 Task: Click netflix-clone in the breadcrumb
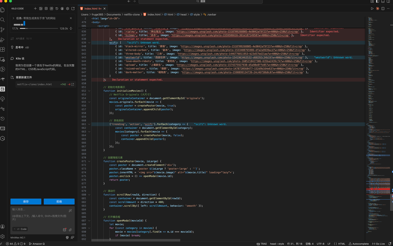click(132, 14)
